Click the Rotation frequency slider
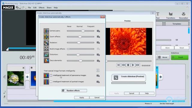This screenshot has height=108, width=192. tap(80, 43)
